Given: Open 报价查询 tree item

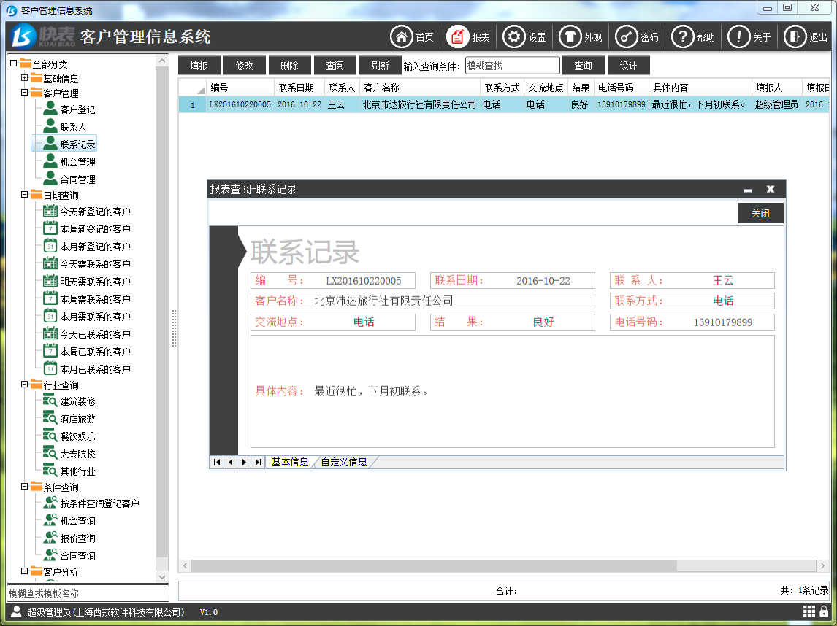Looking at the screenshot, I should (77, 538).
